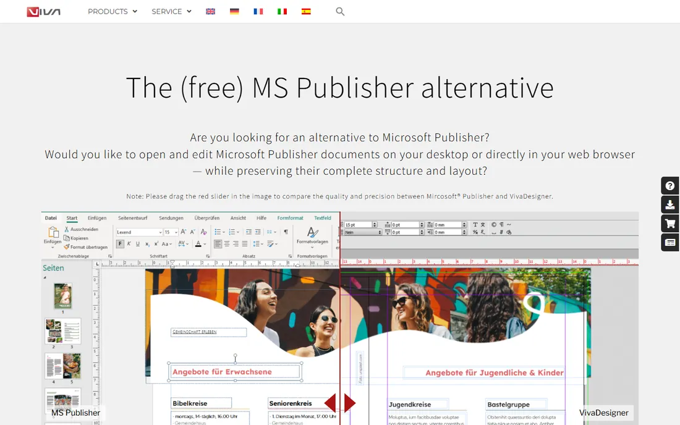The image size is (680, 425).
Task: Click the Einfügen clipboard paste icon
Action: click(53, 233)
